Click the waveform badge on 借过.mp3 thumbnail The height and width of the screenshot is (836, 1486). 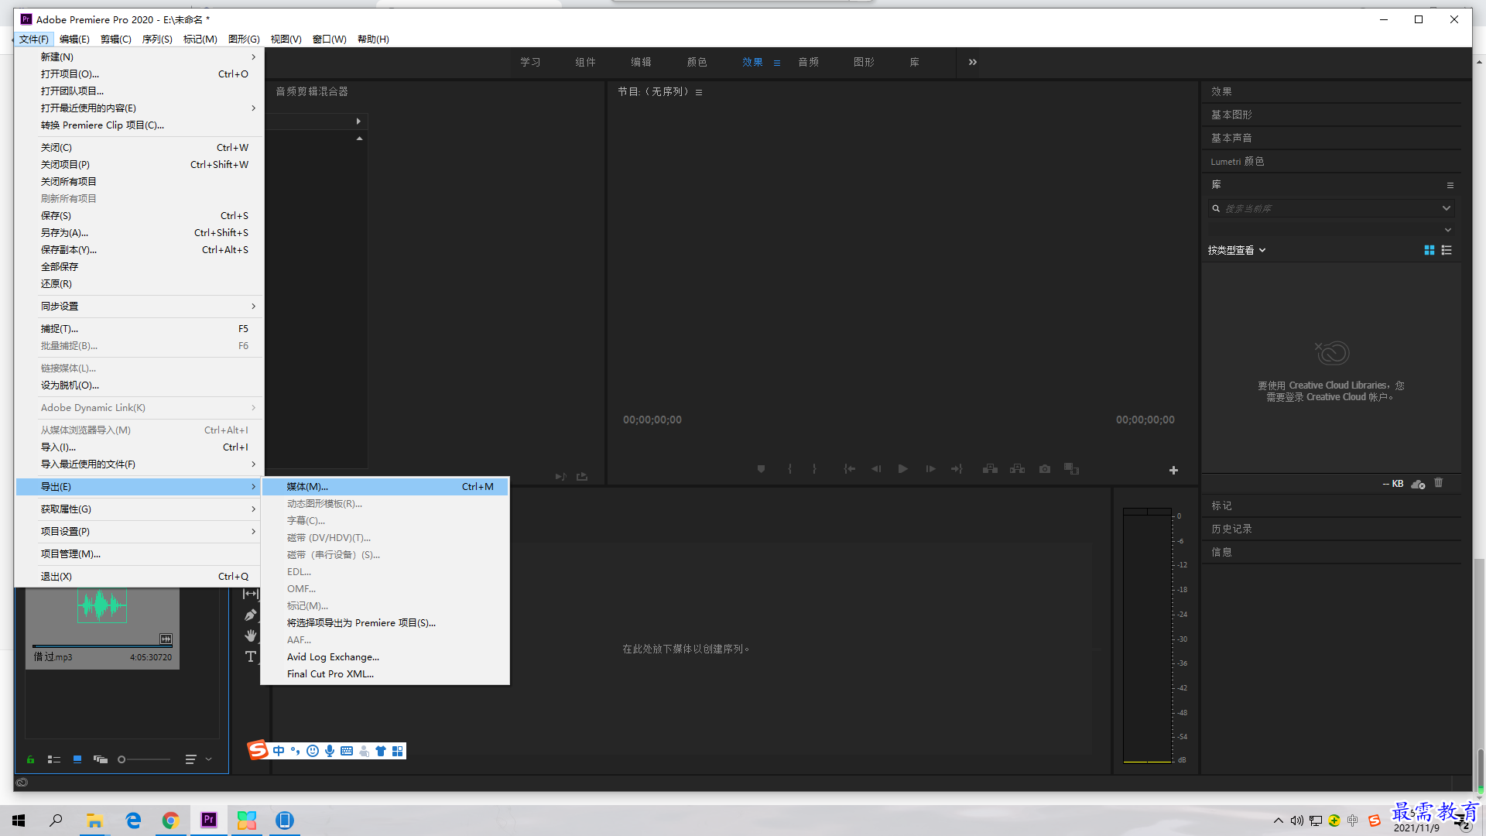(x=166, y=639)
